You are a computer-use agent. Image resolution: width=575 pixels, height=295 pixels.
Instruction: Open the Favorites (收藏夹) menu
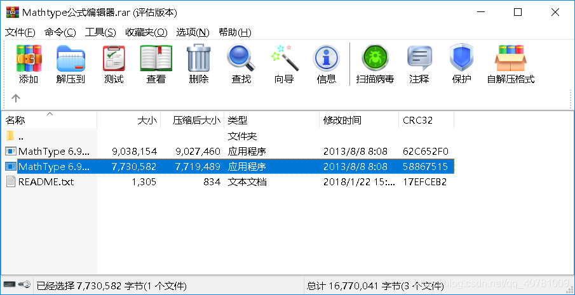pyautogui.click(x=146, y=32)
